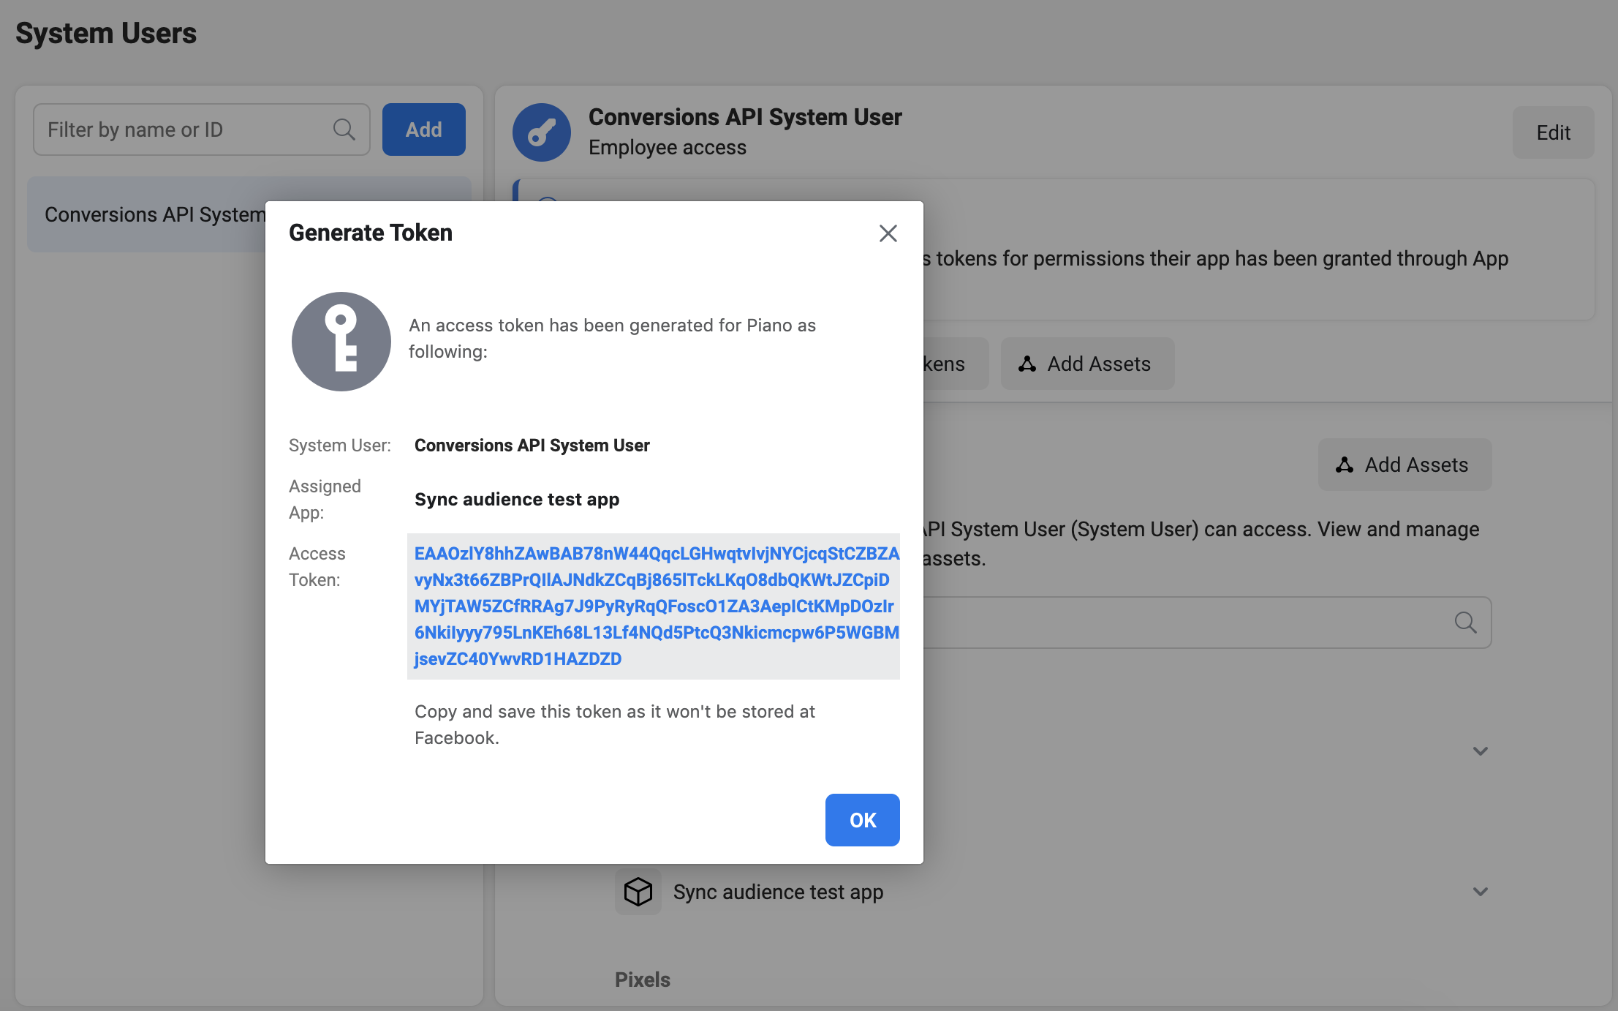Image resolution: width=1618 pixels, height=1011 pixels.
Task: Click the magnifier in assets search box
Action: pos(1465,623)
